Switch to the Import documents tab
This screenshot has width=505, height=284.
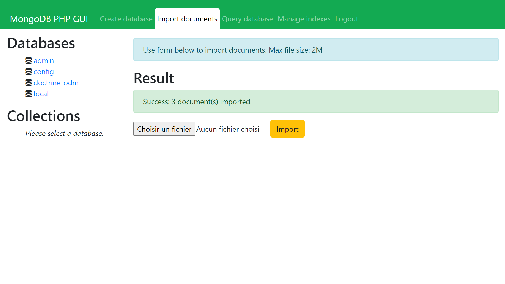click(x=187, y=19)
